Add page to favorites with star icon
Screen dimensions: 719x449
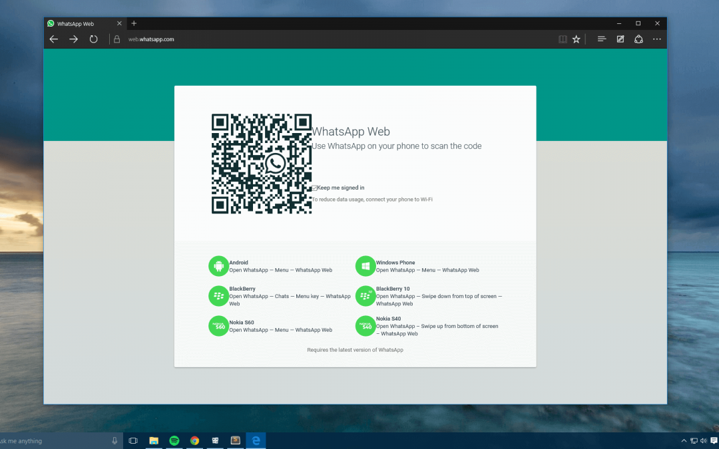coord(577,39)
